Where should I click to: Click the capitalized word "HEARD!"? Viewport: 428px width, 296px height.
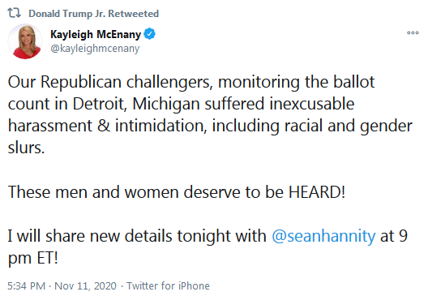pyautogui.click(x=317, y=192)
